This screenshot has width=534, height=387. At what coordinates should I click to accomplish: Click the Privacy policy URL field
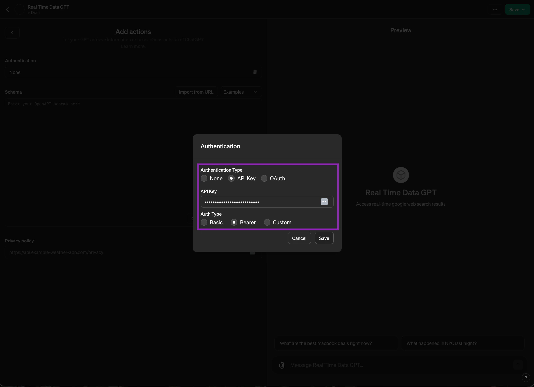click(x=133, y=252)
